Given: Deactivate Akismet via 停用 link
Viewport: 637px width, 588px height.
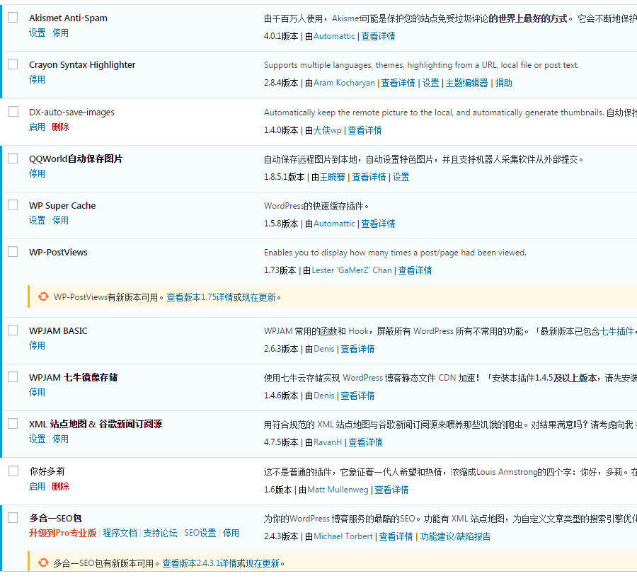Looking at the screenshot, I should point(60,33).
